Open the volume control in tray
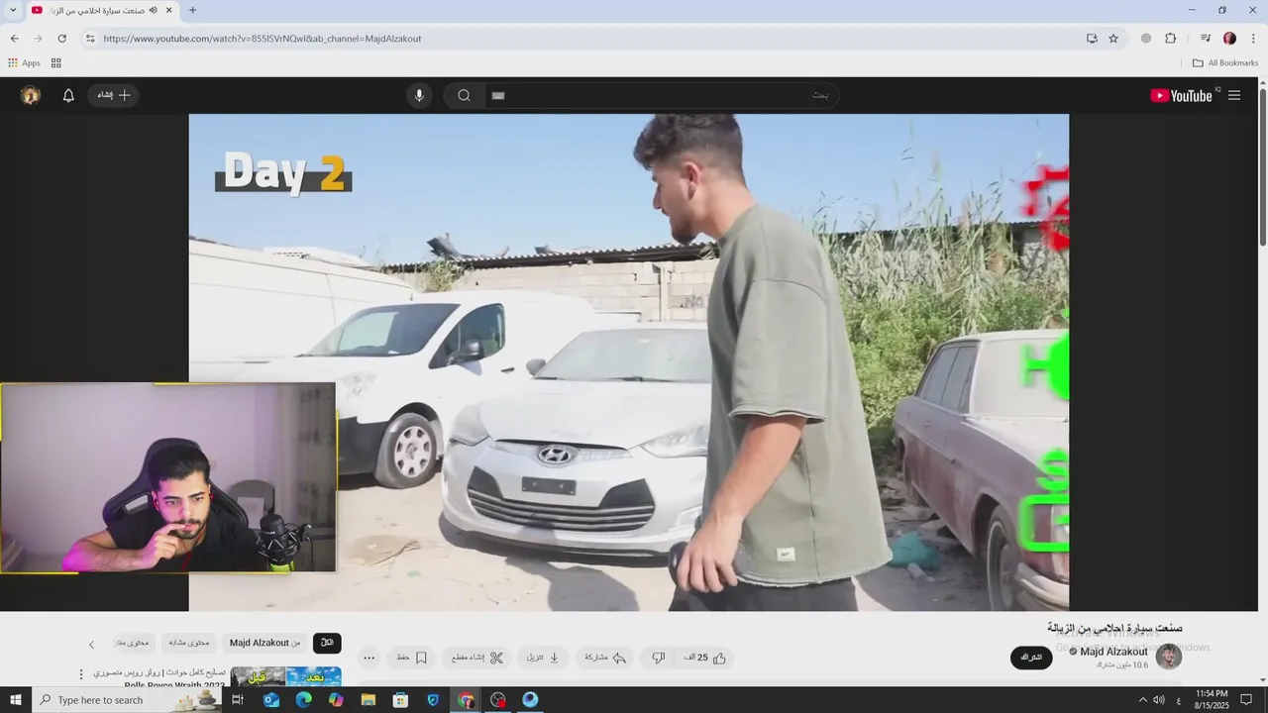The image size is (1268, 713). pyautogui.click(x=1159, y=700)
